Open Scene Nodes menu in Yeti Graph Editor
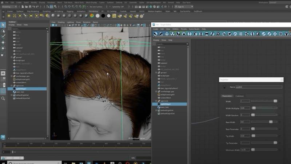 (194, 29)
